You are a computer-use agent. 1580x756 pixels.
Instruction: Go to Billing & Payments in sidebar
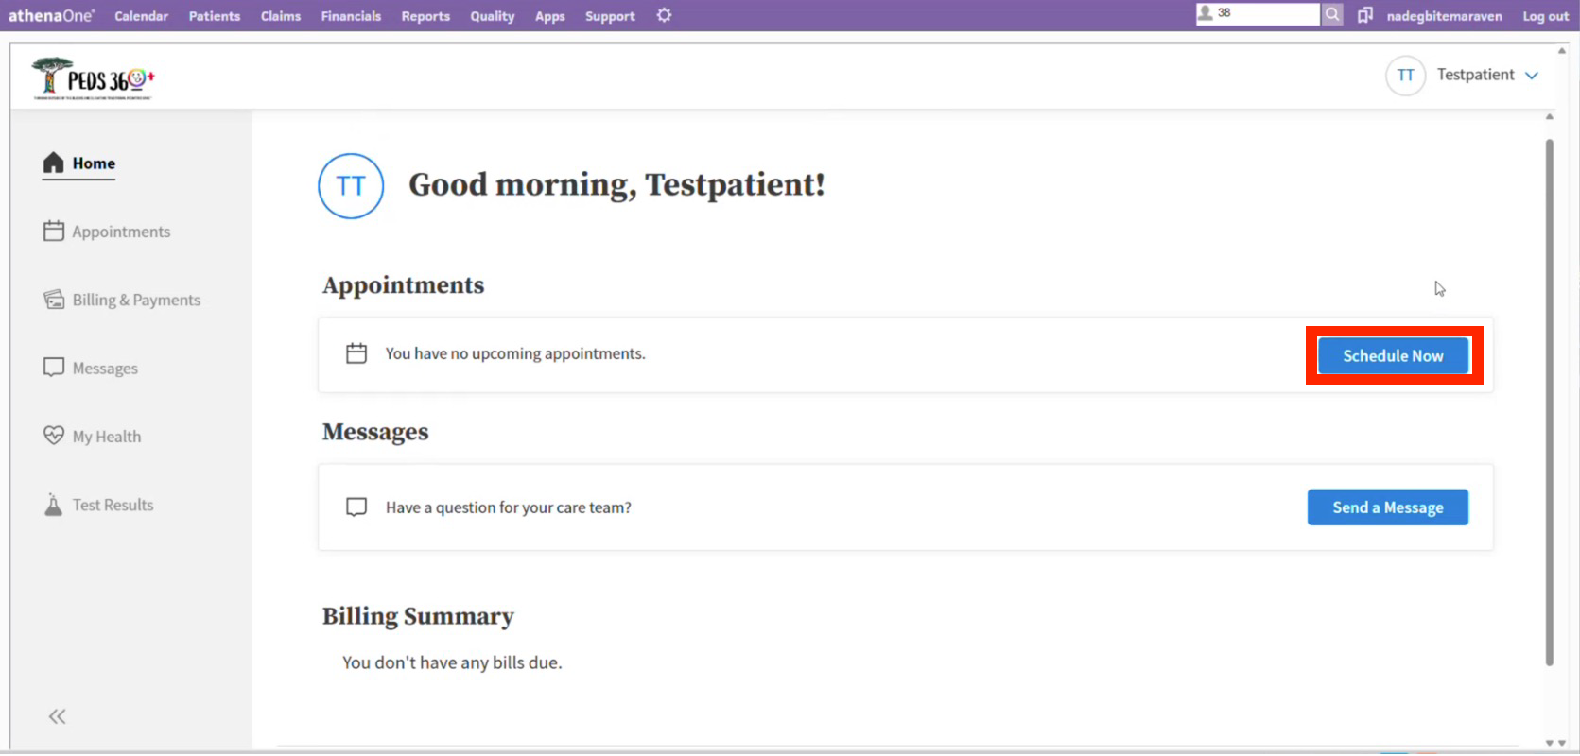[136, 300]
